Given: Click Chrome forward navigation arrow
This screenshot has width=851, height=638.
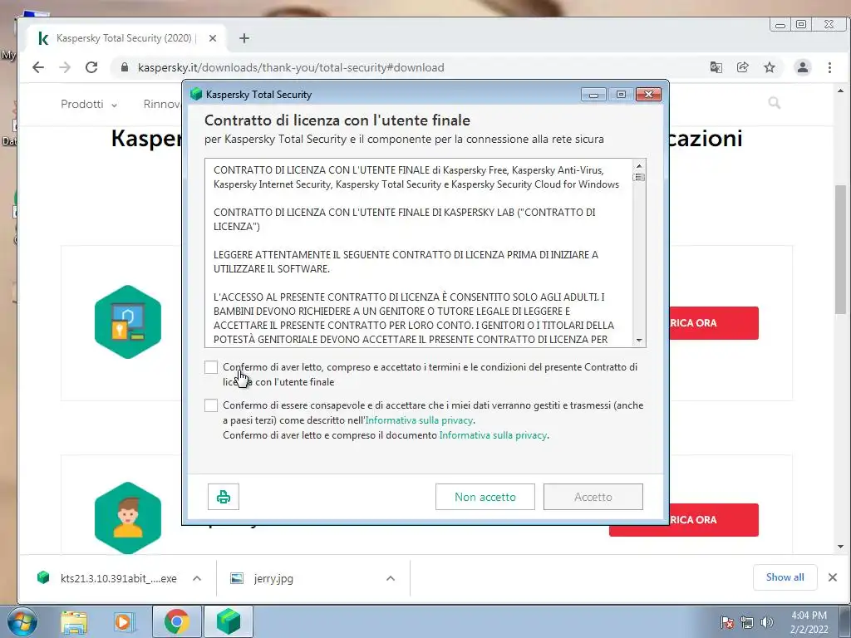Looking at the screenshot, I should coord(65,67).
